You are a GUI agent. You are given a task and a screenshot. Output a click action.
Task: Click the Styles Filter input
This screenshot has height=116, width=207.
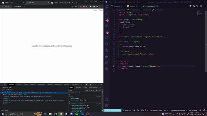pyautogui.click(x=77, y=90)
